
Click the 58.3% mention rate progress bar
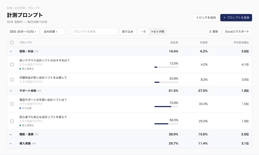pyautogui.click(x=166, y=124)
